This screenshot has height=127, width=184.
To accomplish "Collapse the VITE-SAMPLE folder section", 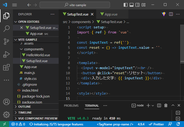I will coord(36,40).
